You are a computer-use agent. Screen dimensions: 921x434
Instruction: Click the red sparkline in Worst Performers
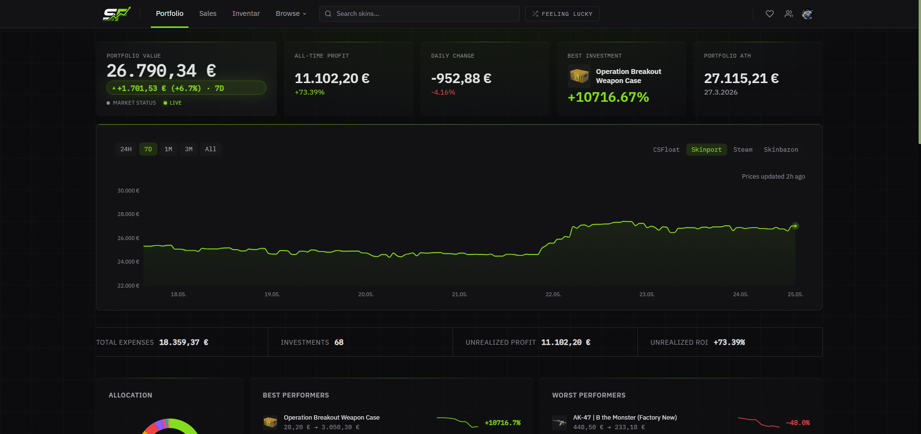(x=759, y=422)
